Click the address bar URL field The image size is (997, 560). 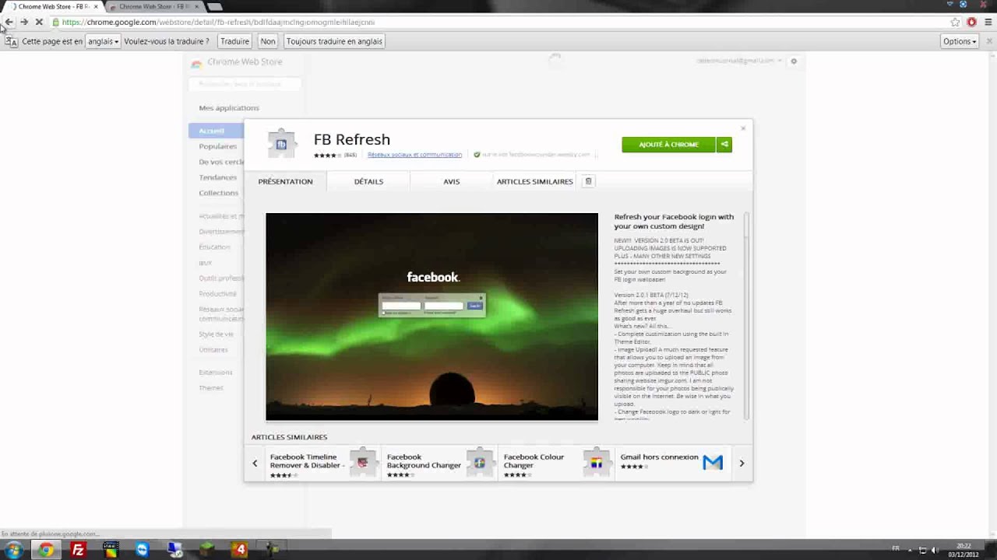[498, 22]
